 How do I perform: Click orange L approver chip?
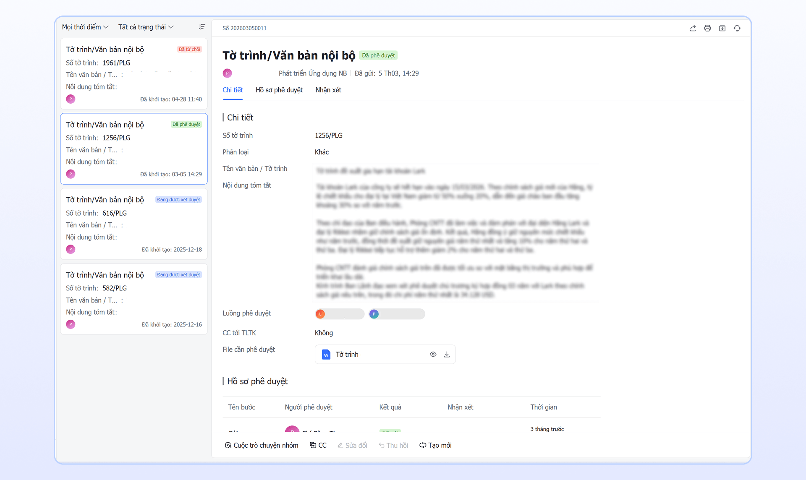click(340, 314)
